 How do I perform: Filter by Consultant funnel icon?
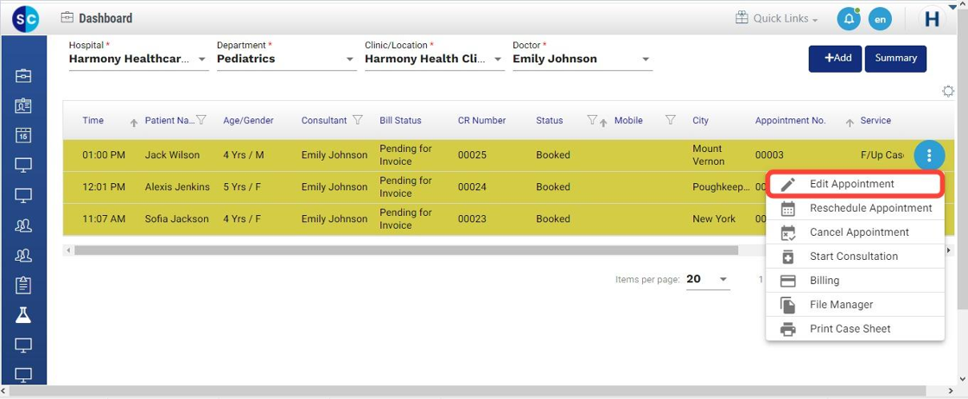tap(358, 120)
